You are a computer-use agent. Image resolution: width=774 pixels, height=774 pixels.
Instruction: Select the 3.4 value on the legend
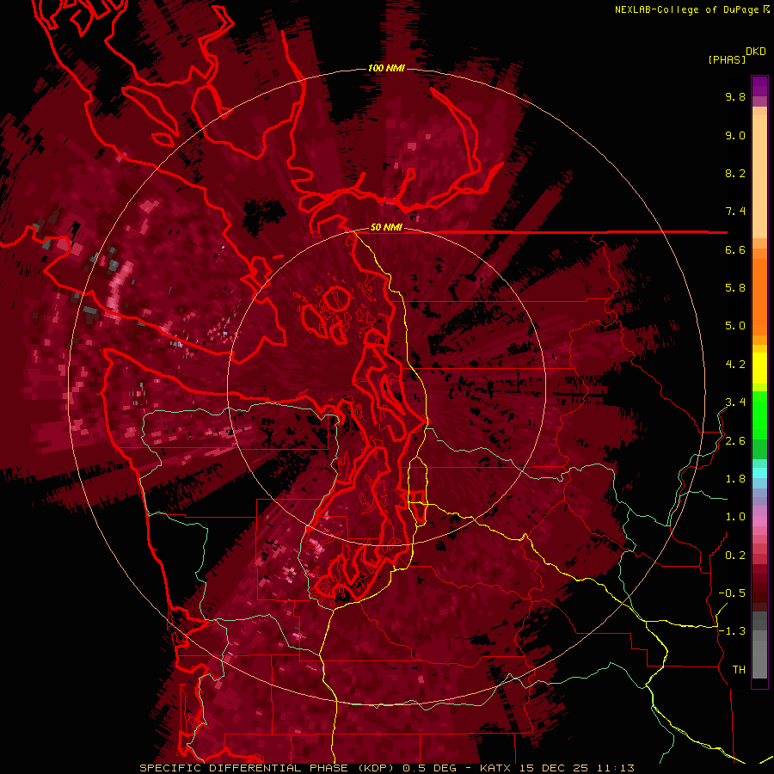coord(735,402)
